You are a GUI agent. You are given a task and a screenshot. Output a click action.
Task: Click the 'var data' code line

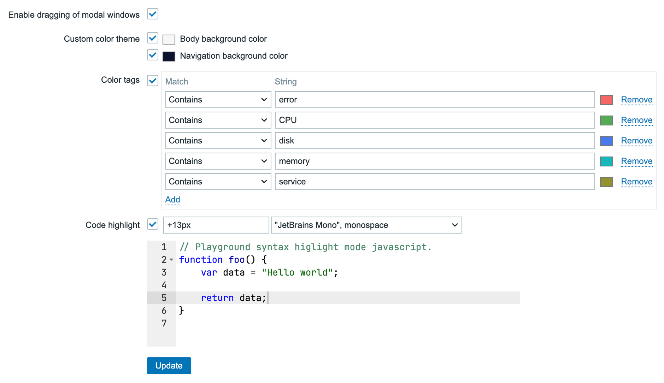click(269, 272)
